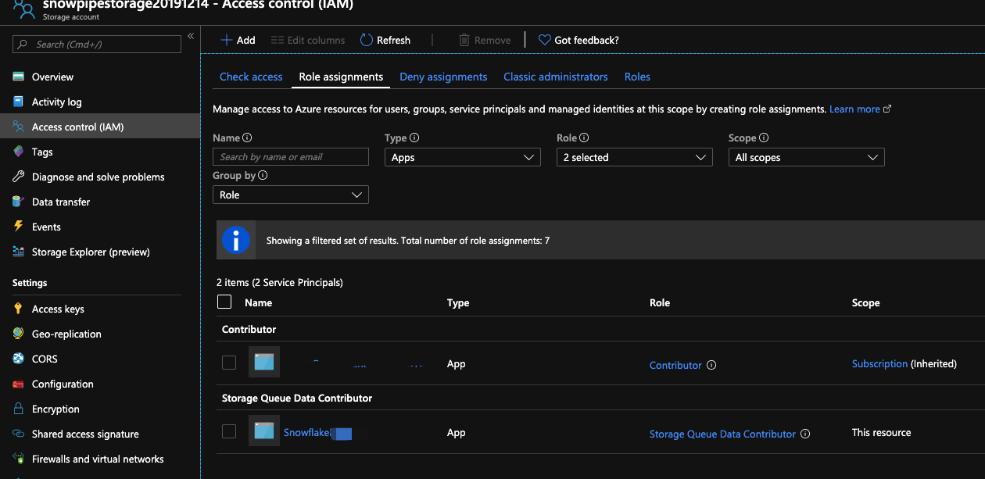Click the Tags icon in sidebar
The height and width of the screenshot is (479, 985).
(18, 152)
